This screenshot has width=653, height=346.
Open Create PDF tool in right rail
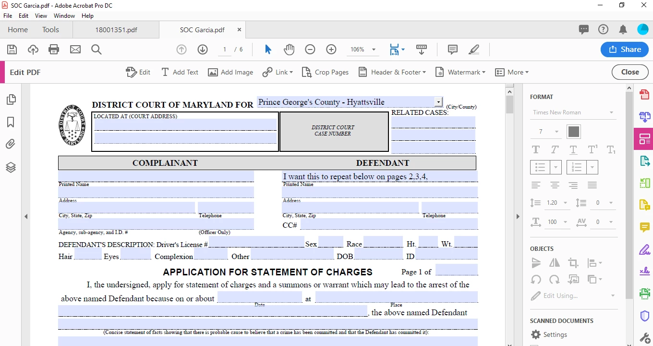point(645,95)
